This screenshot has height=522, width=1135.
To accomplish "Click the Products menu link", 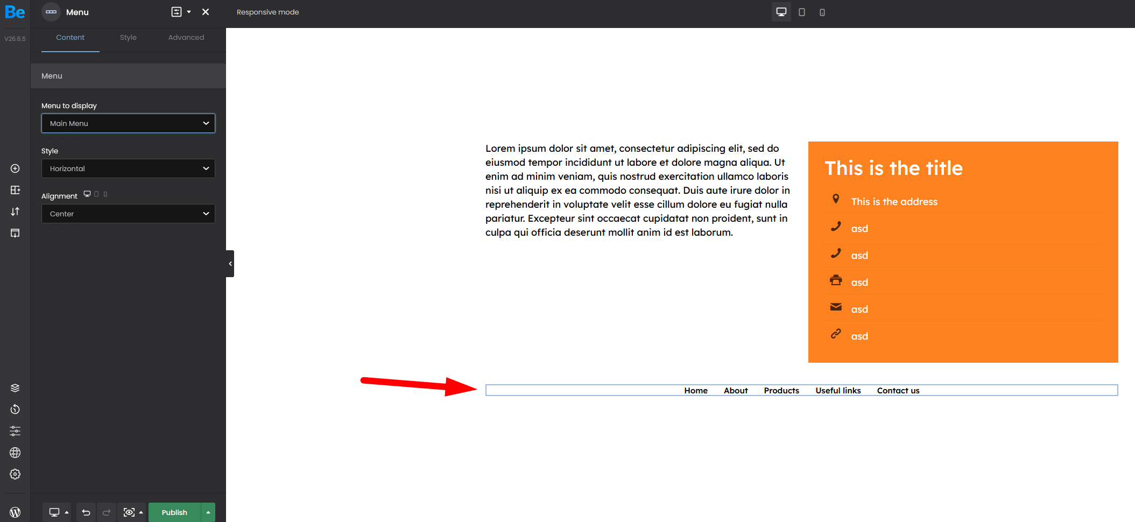I will pos(781,391).
